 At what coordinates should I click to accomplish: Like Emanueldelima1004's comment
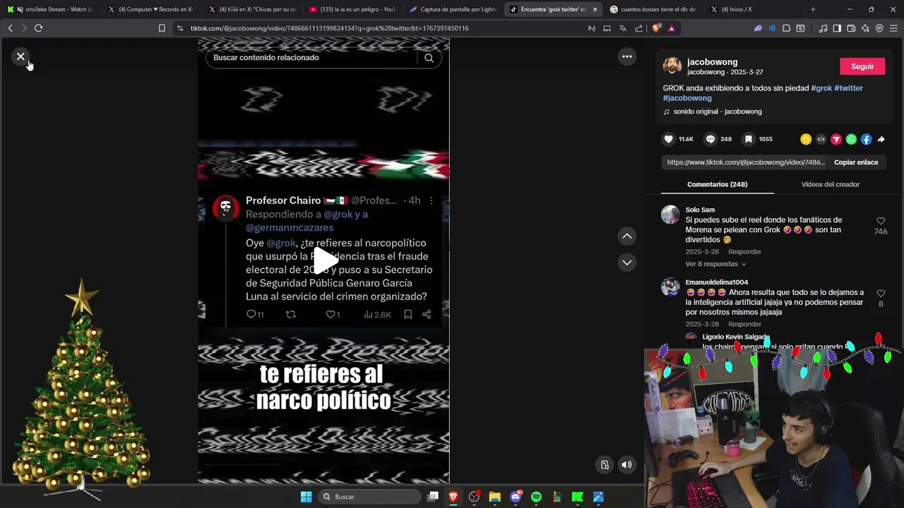click(x=881, y=294)
